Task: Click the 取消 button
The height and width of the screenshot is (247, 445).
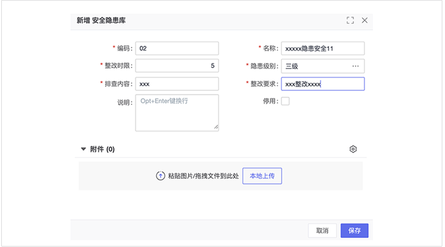Action: click(322, 231)
